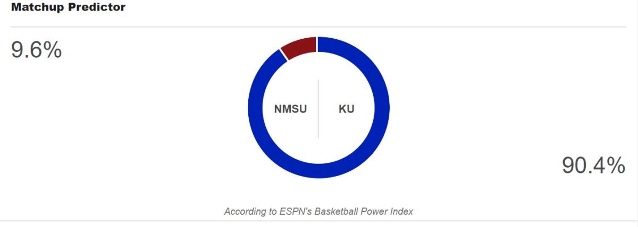Click the bottom border line below caption

tap(319, 221)
